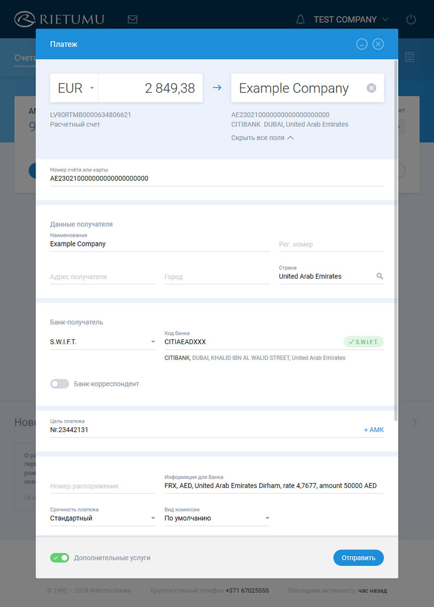Click the + AMK link

(373, 430)
